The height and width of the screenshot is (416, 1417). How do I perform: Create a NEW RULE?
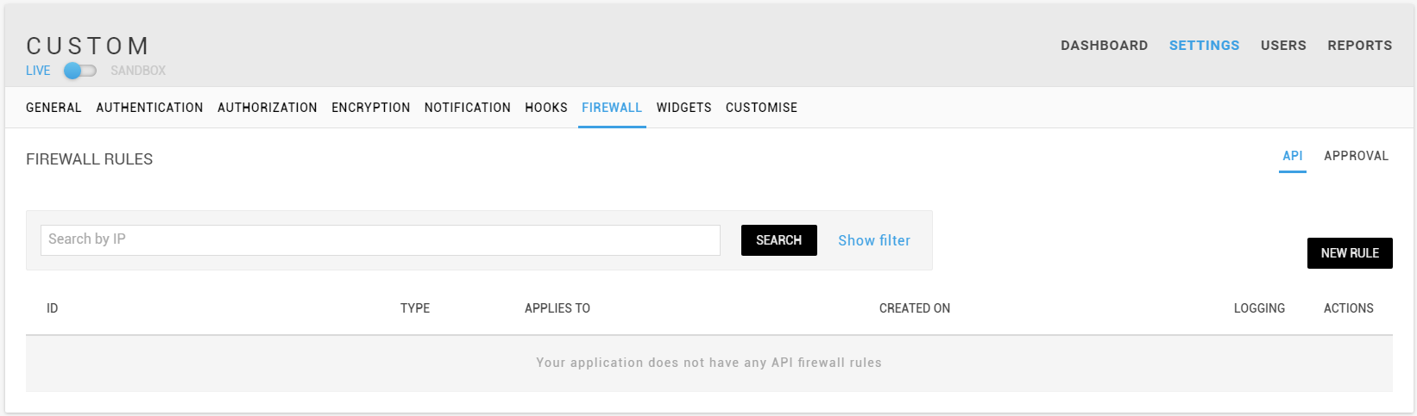coord(1350,253)
